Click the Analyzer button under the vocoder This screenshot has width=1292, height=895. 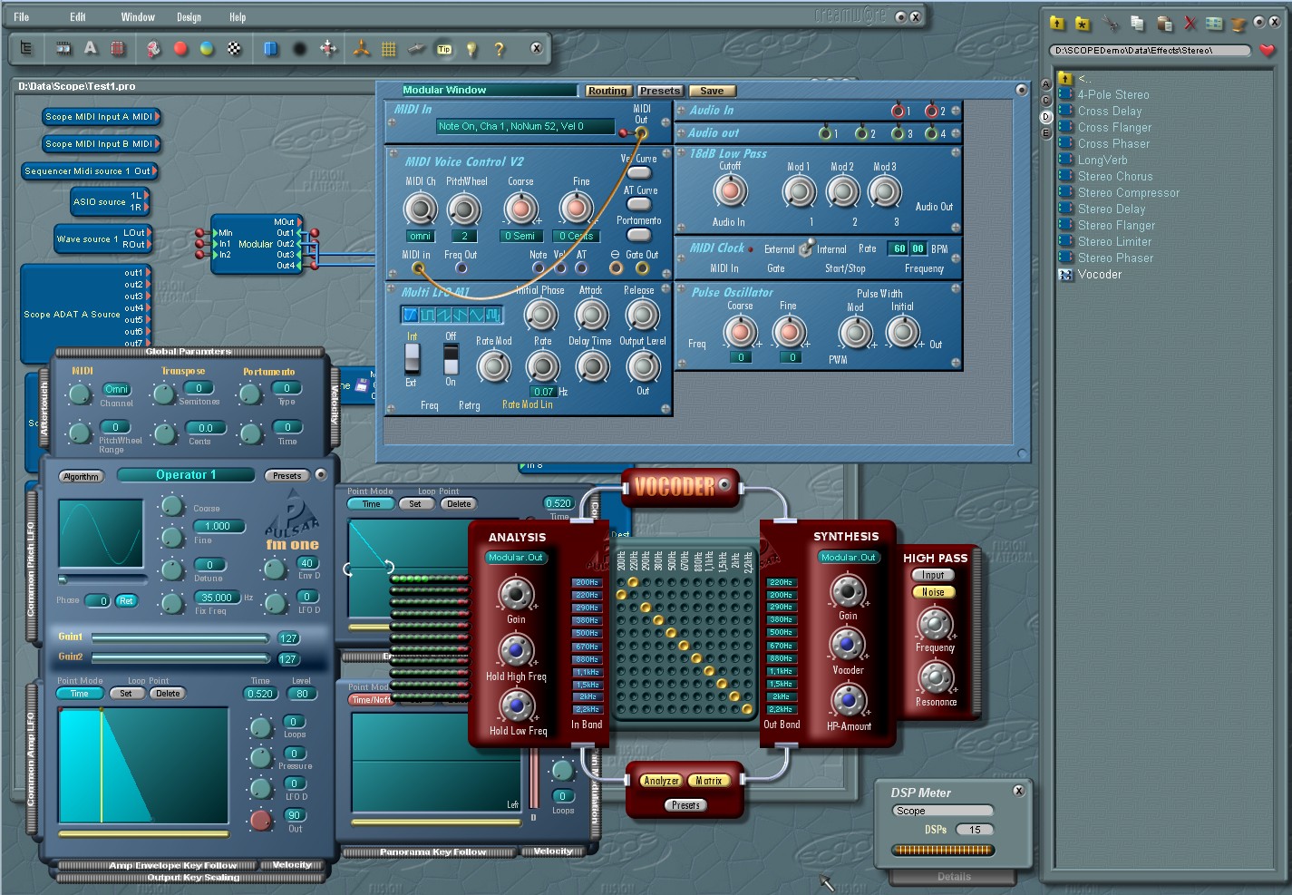coord(661,781)
